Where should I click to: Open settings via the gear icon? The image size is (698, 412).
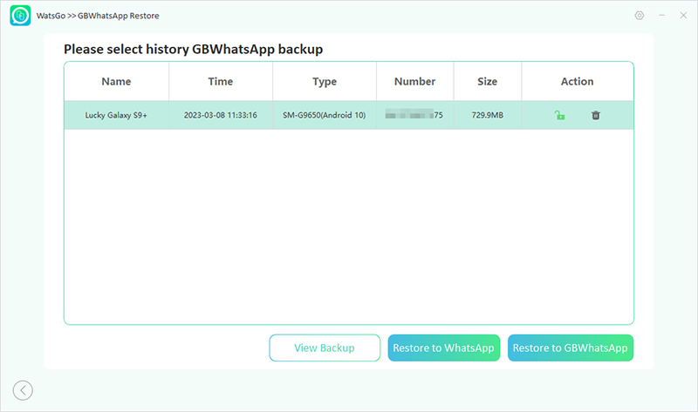[x=640, y=16]
